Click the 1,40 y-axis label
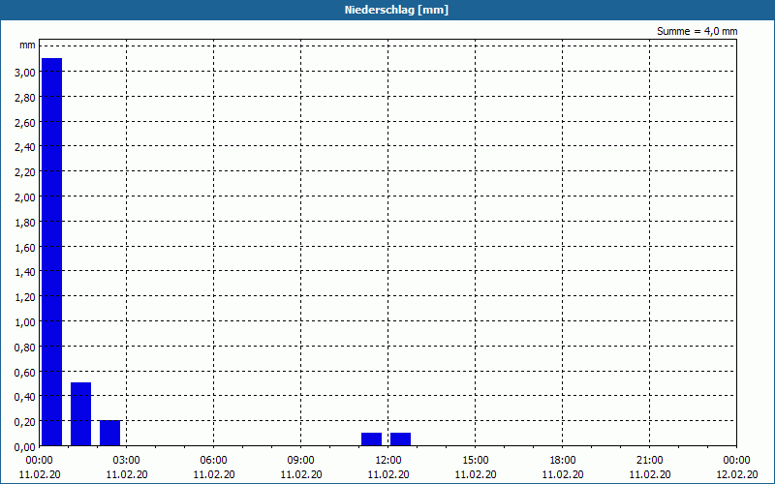 [x=25, y=272]
